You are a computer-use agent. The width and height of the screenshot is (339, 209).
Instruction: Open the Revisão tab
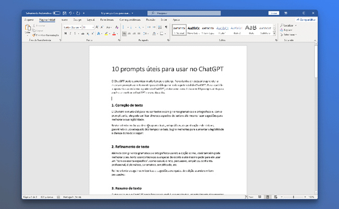[151, 20]
